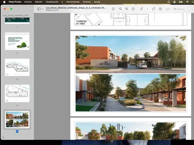
Task: Open the Ventana menu
Action: pyautogui.click(x=86, y=2)
